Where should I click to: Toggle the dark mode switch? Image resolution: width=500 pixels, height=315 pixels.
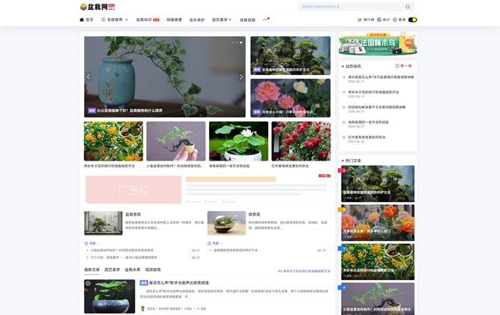click(413, 20)
